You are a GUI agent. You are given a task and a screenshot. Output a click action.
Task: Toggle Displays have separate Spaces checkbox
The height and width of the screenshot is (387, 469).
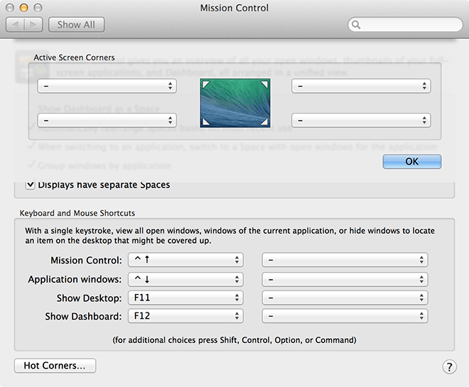pyautogui.click(x=31, y=185)
